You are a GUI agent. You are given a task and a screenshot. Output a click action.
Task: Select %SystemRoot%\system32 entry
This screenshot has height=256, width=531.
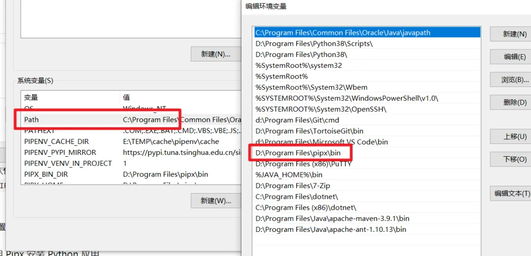(x=367, y=65)
